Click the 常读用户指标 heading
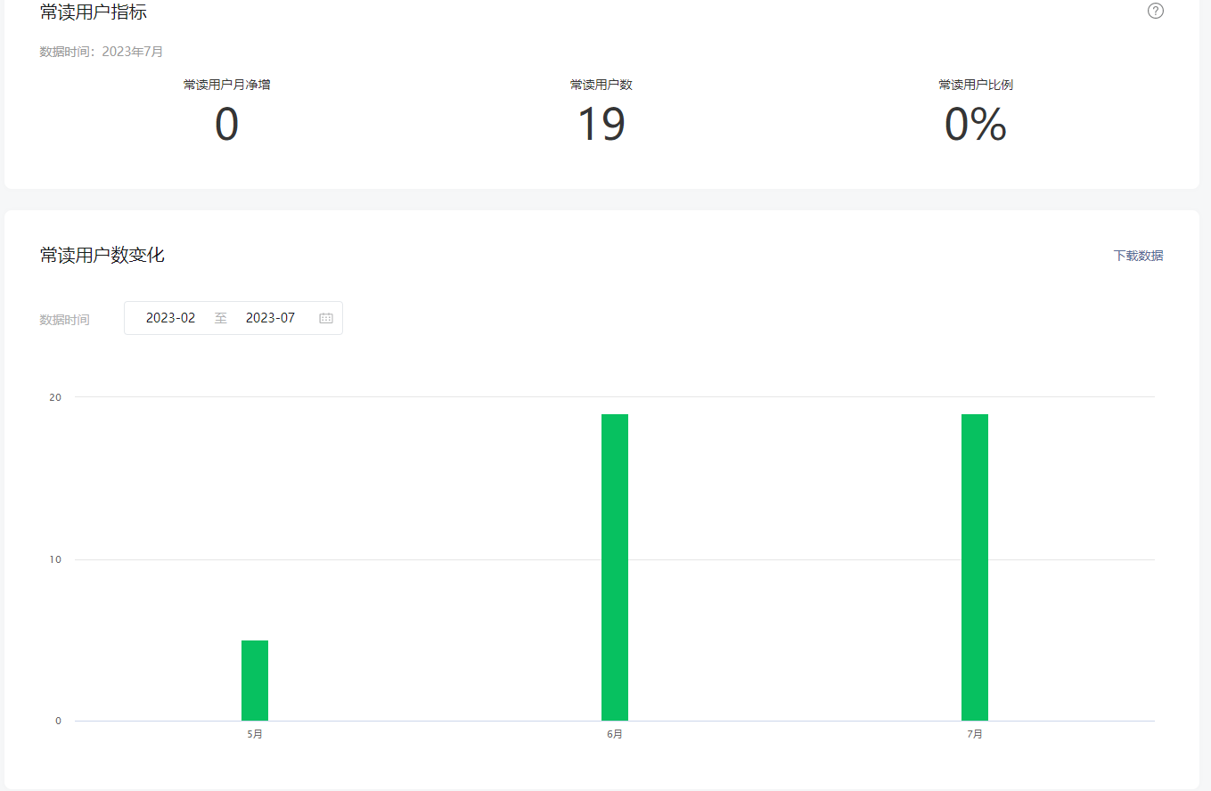The height and width of the screenshot is (791, 1211). click(x=94, y=12)
